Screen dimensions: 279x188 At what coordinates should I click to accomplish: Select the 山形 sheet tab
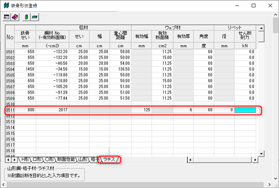(x=83, y=160)
